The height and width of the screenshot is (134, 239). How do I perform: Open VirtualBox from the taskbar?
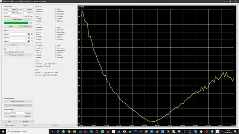tap(190, 131)
